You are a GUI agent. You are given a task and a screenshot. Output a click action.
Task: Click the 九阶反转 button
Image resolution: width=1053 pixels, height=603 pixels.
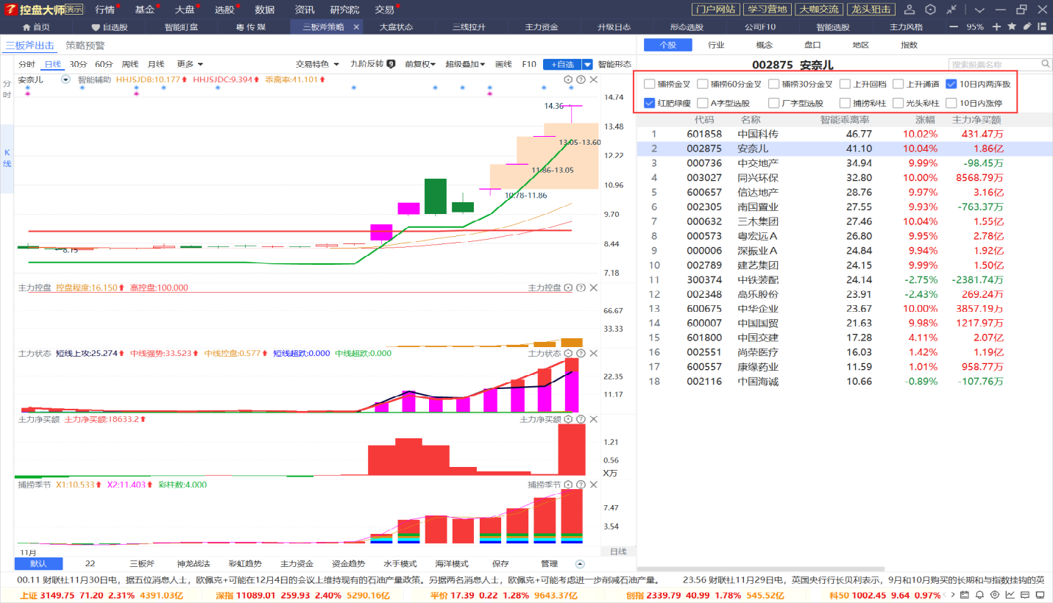(x=373, y=64)
